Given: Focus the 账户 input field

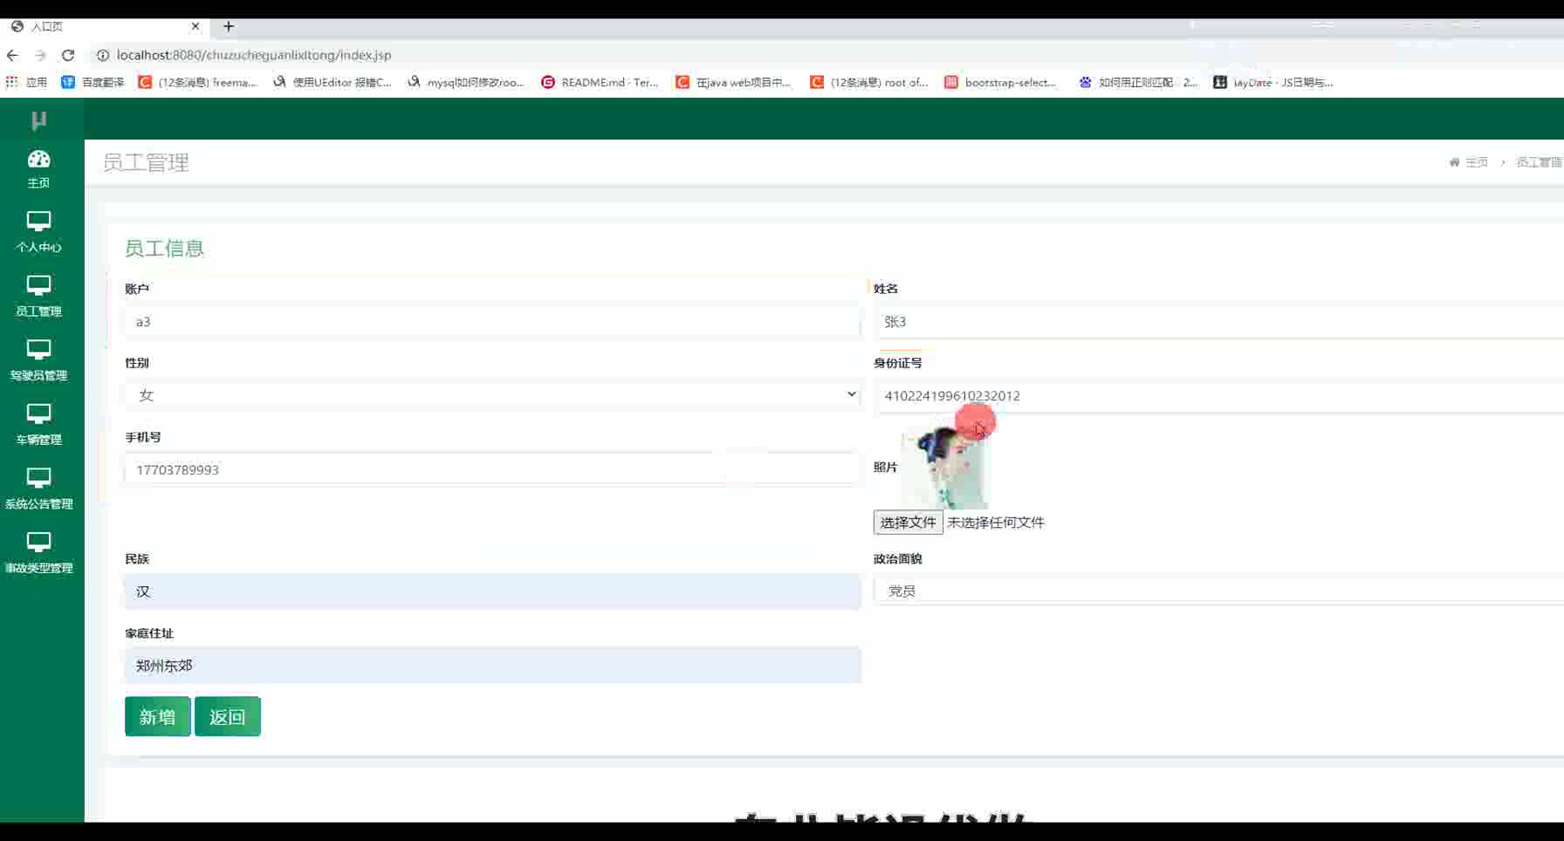Looking at the screenshot, I should (x=492, y=322).
